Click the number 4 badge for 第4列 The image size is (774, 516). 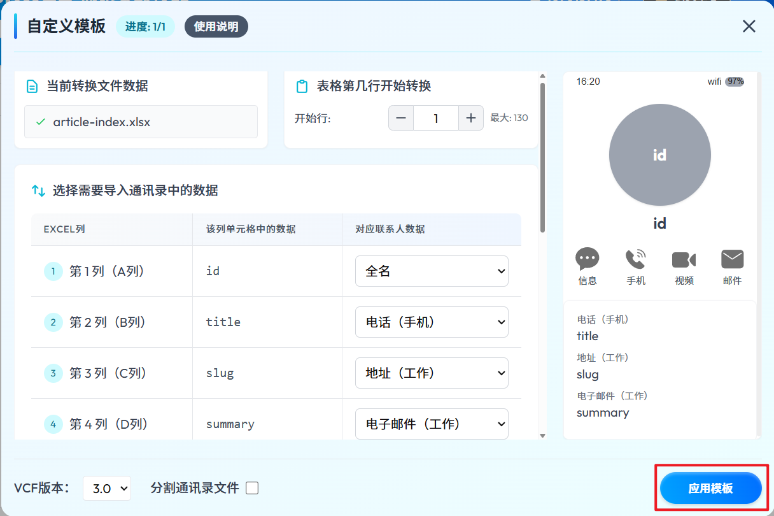[x=53, y=424]
